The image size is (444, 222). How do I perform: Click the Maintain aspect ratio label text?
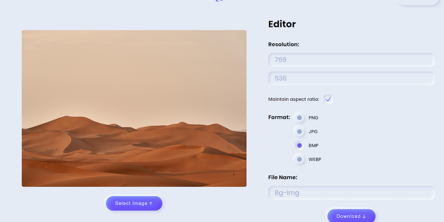click(294, 99)
